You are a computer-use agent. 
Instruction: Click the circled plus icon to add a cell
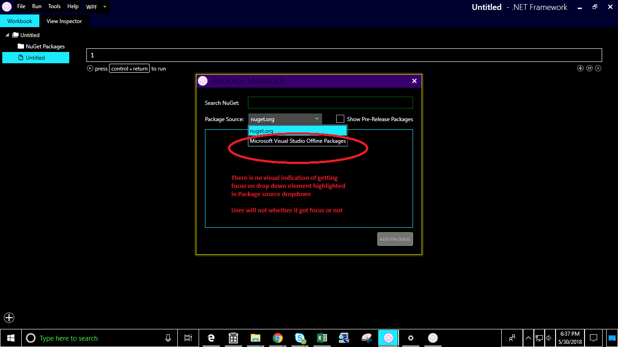pyautogui.click(x=580, y=68)
